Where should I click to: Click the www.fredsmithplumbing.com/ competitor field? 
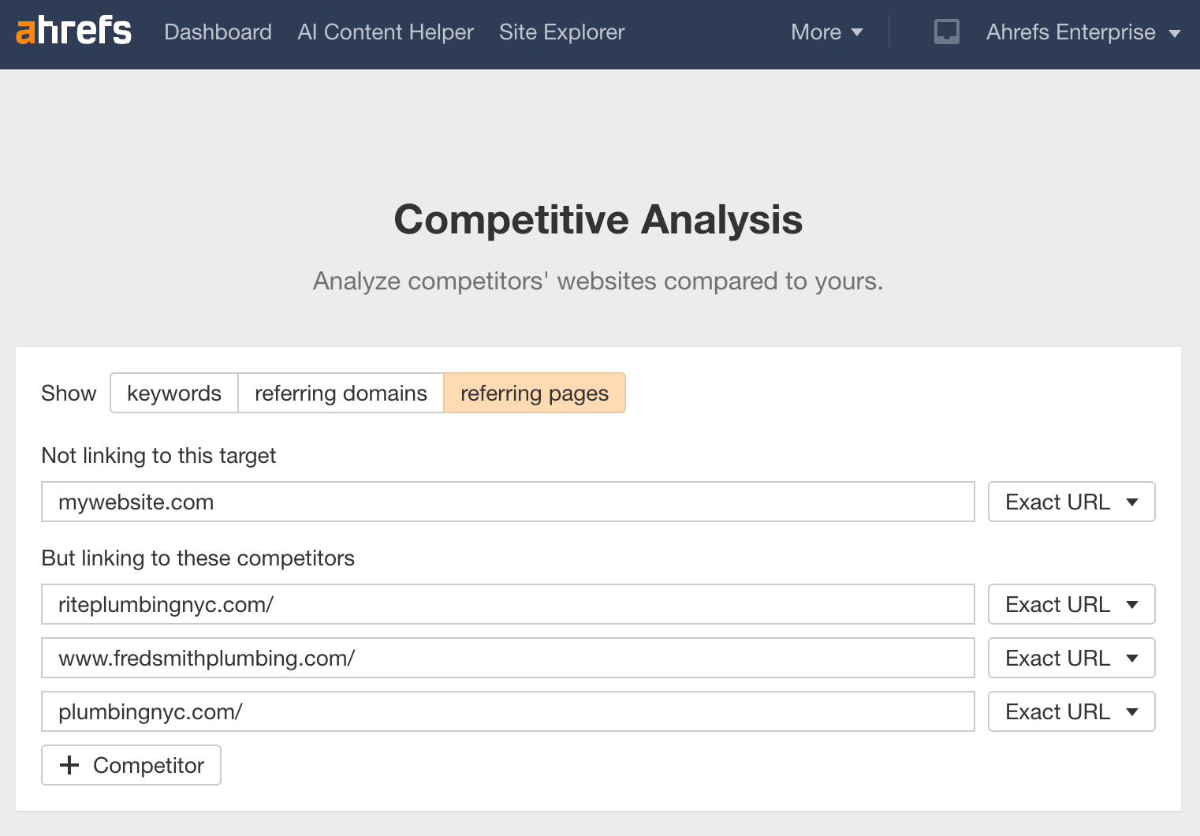pos(508,658)
